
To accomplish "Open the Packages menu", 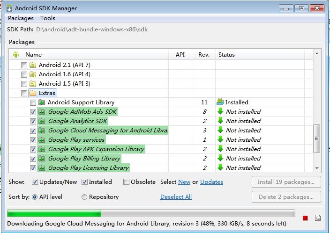I will [21, 18].
